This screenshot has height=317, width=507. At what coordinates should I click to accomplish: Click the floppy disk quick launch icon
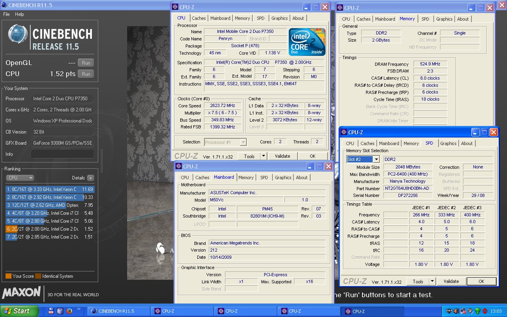click(x=51, y=311)
